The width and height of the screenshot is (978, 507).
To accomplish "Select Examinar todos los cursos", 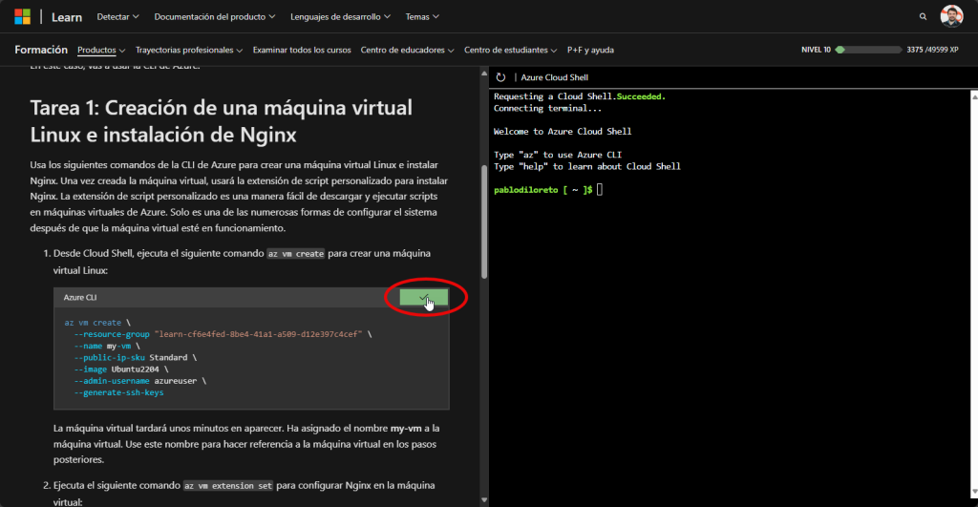I will [x=302, y=50].
